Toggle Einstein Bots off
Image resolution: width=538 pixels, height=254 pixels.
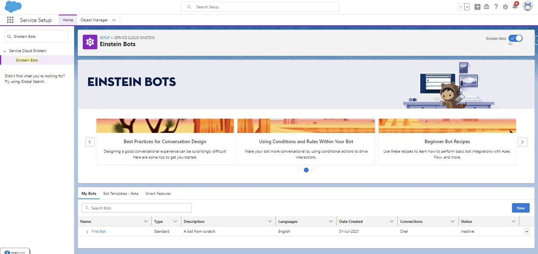tap(516, 38)
